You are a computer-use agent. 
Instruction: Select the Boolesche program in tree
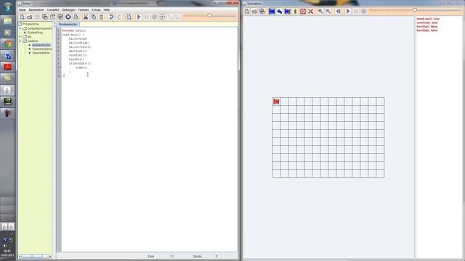[x=41, y=45]
